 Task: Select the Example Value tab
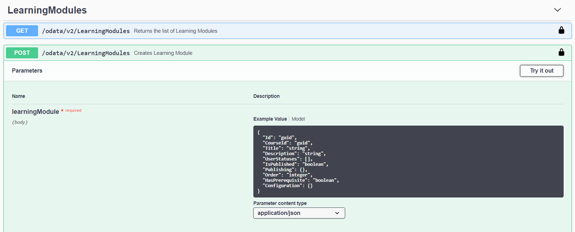click(x=270, y=119)
